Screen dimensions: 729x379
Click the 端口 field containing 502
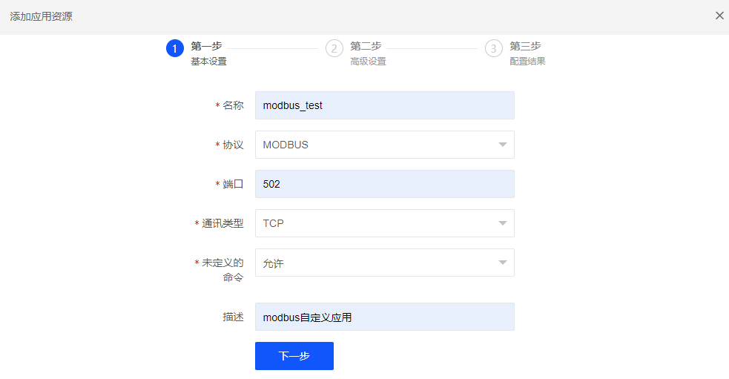pos(384,184)
